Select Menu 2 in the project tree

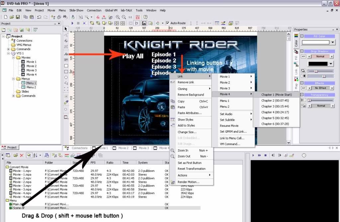coord(31,87)
